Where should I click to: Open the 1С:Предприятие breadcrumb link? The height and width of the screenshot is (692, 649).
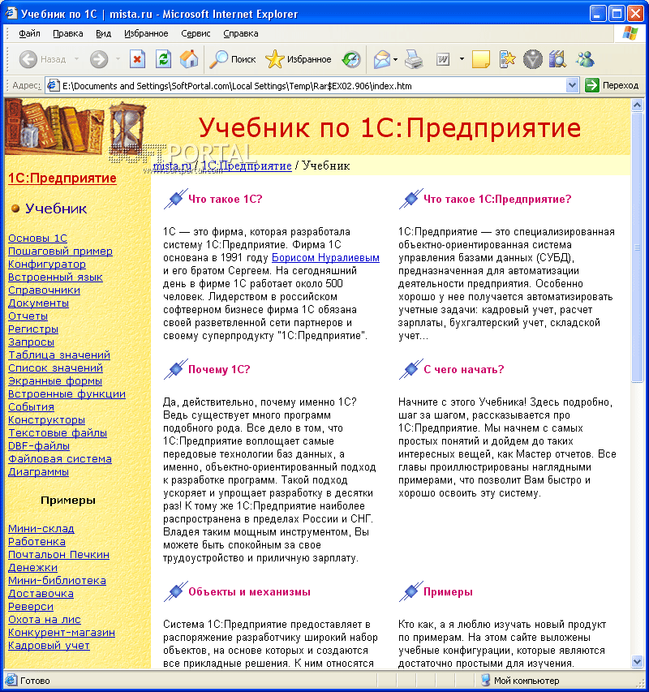point(247,166)
